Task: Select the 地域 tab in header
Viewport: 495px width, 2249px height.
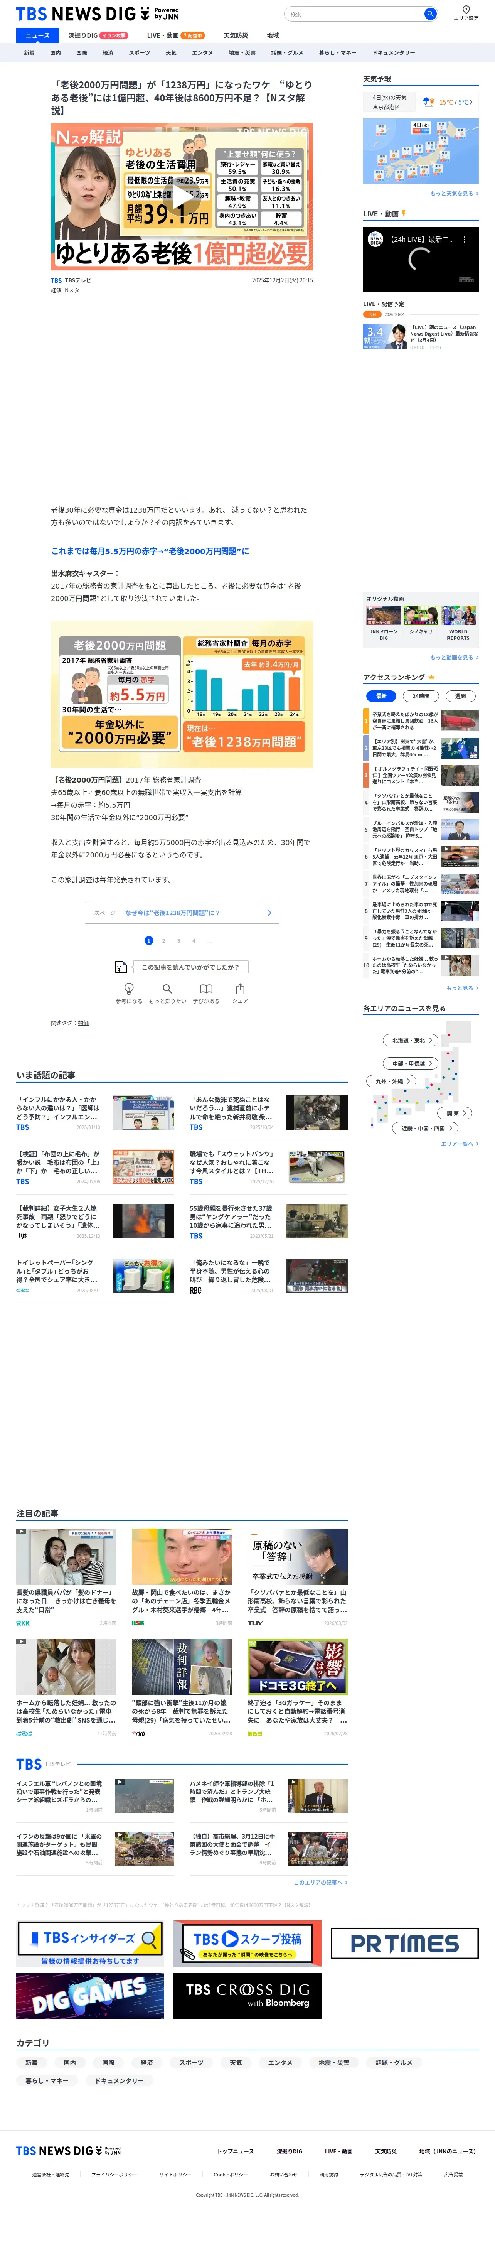Action: [x=273, y=36]
